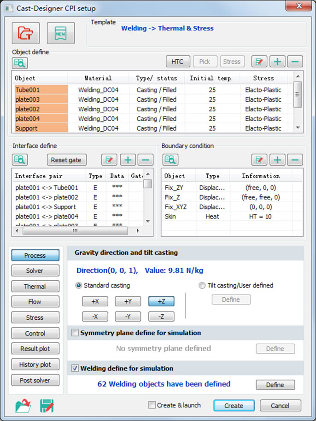Select Fix_XYZ boundary condition row
The height and width of the screenshot is (421, 316).
click(x=232, y=207)
